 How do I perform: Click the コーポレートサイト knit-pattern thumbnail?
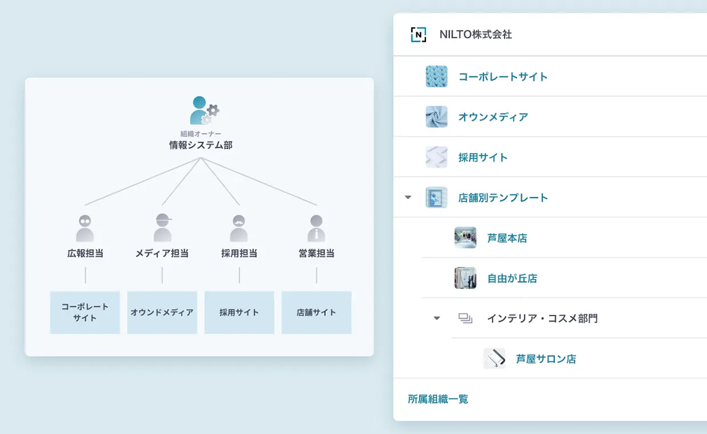437,77
